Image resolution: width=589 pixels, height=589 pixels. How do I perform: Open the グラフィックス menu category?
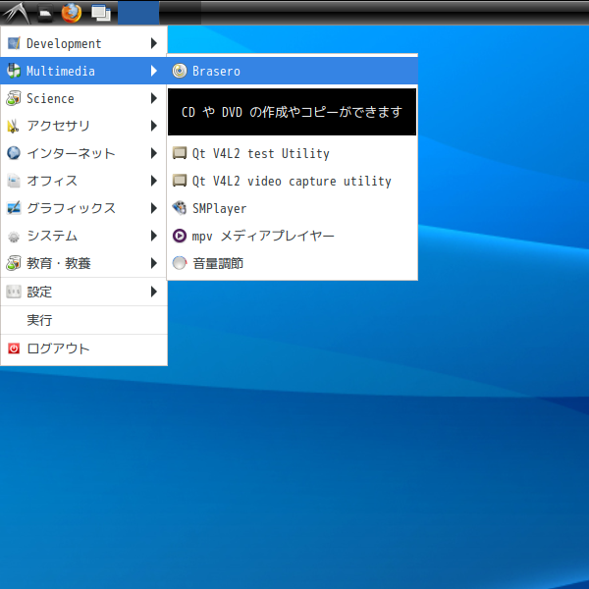(71, 208)
